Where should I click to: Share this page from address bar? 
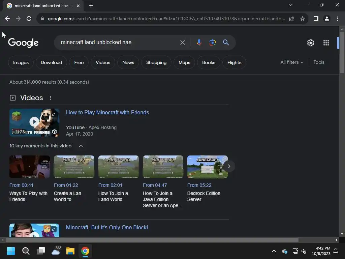[x=292, y=19]
